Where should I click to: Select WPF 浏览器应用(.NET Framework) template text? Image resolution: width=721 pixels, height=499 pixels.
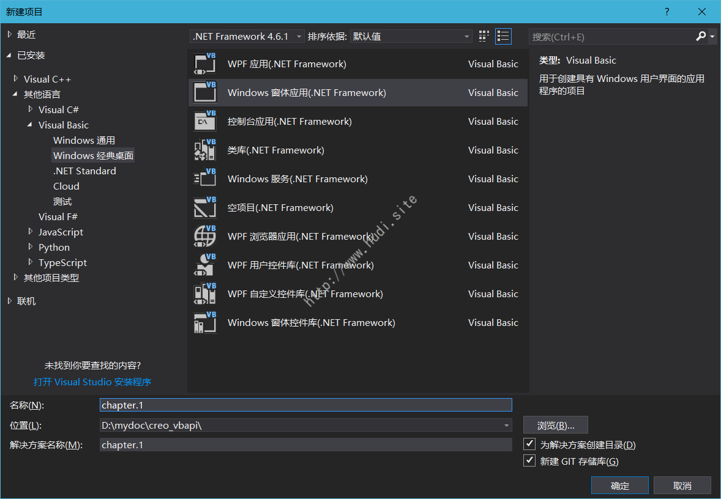301,236
